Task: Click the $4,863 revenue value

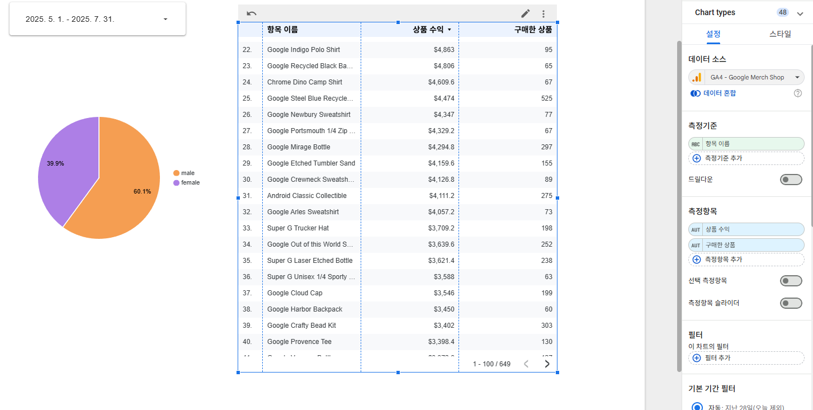Action: [444, 50]
